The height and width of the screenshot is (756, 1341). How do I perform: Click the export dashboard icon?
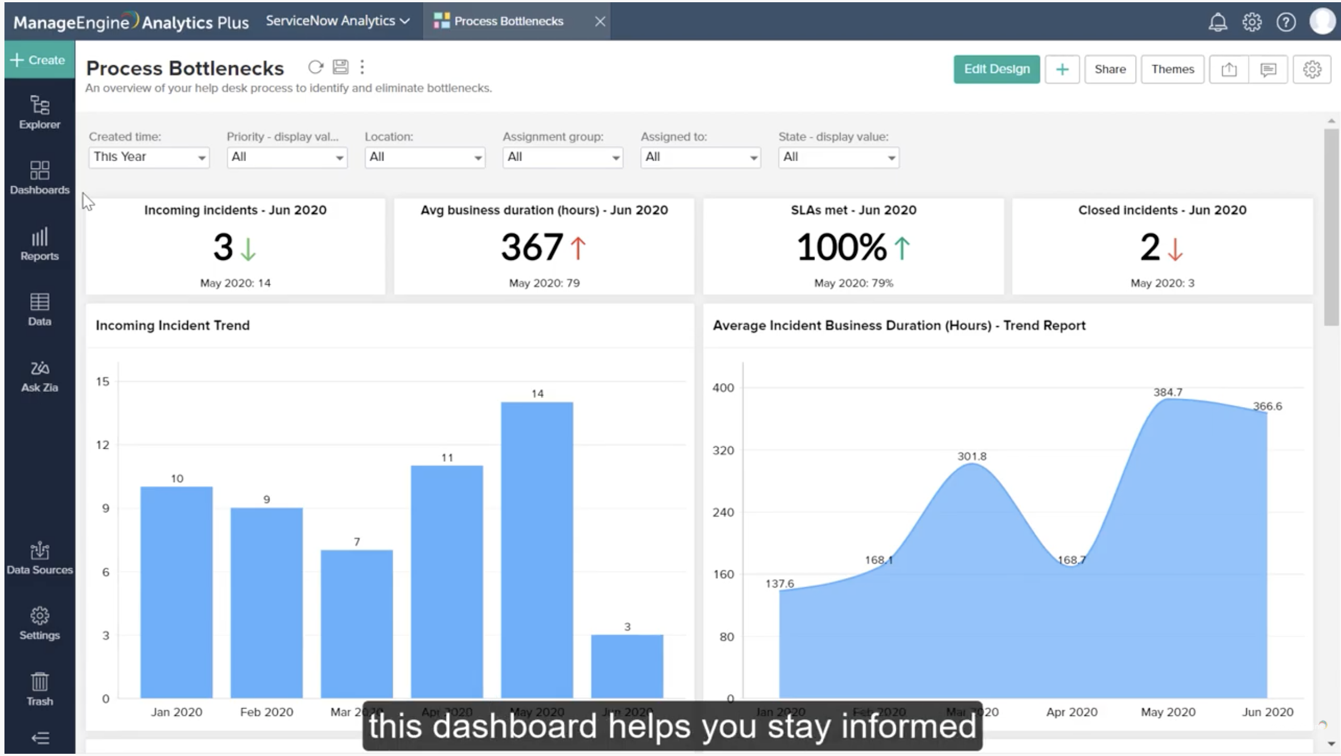click(x=1229, y=69)
